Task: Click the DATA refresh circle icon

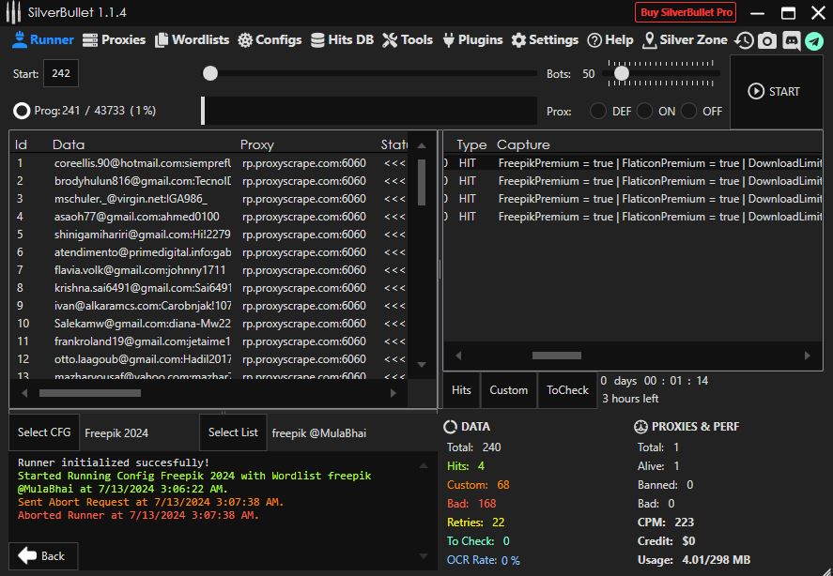Action: click(450, 427)
